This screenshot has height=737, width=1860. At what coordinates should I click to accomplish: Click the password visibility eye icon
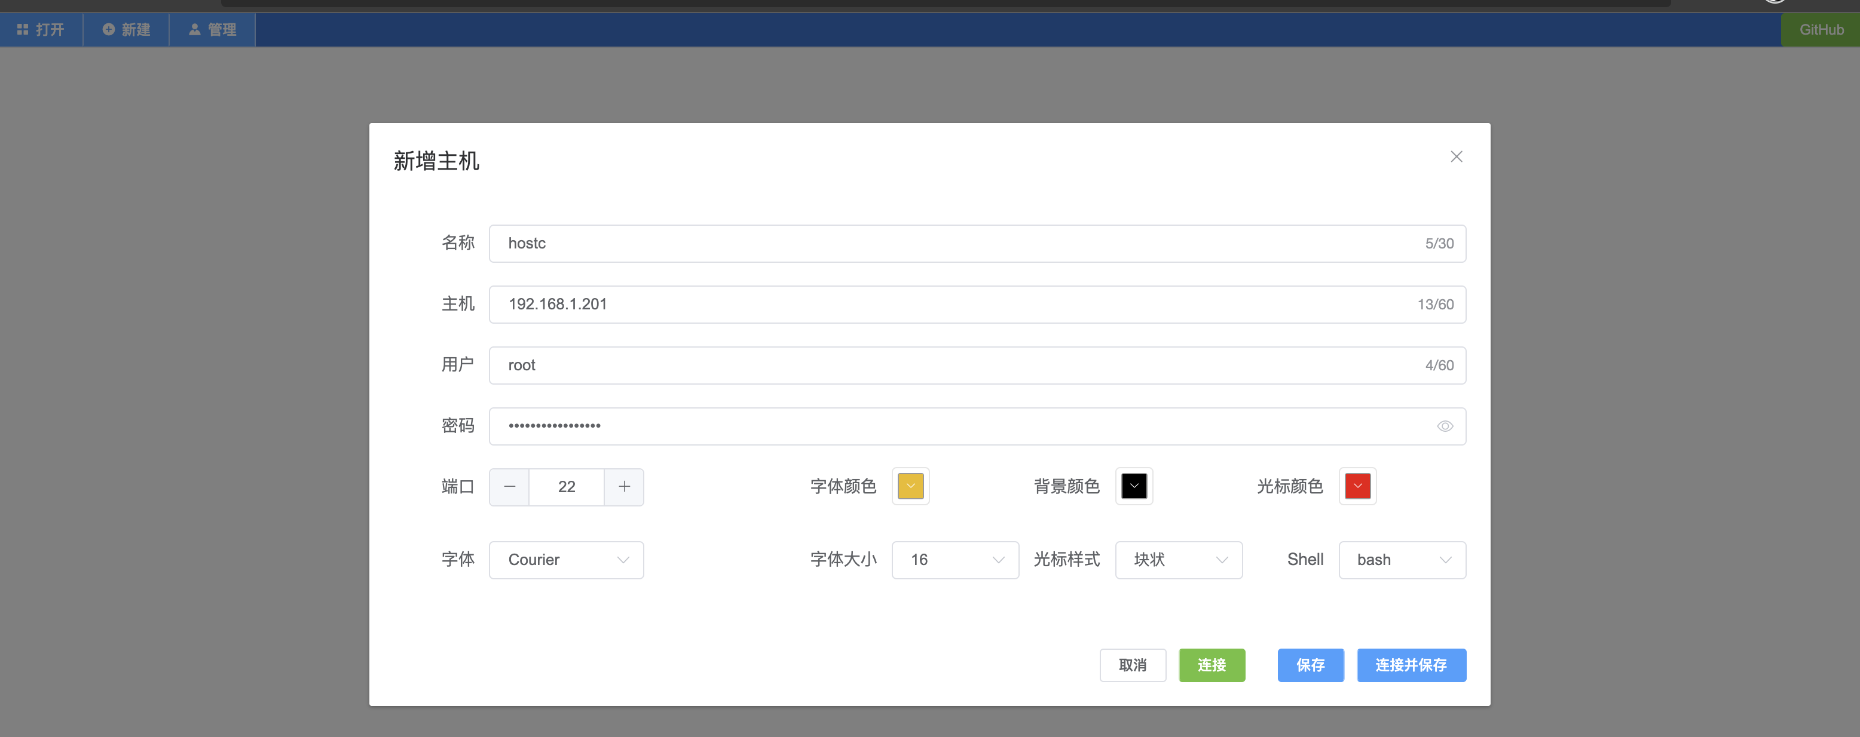pos(1444,426)
